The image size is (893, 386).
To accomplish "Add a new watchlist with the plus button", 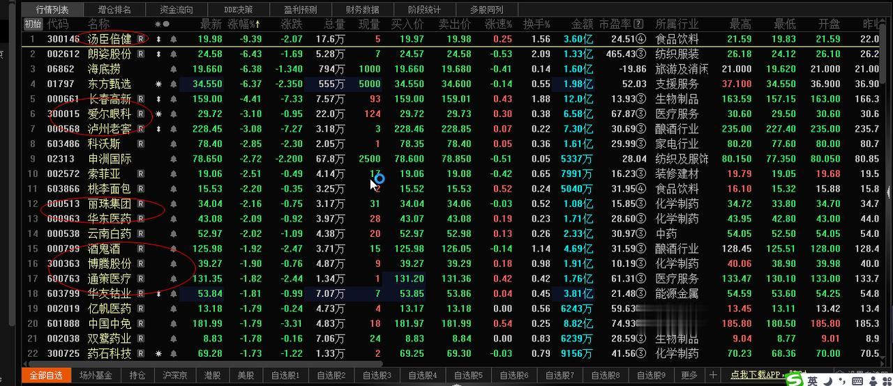I will (712, 375).
